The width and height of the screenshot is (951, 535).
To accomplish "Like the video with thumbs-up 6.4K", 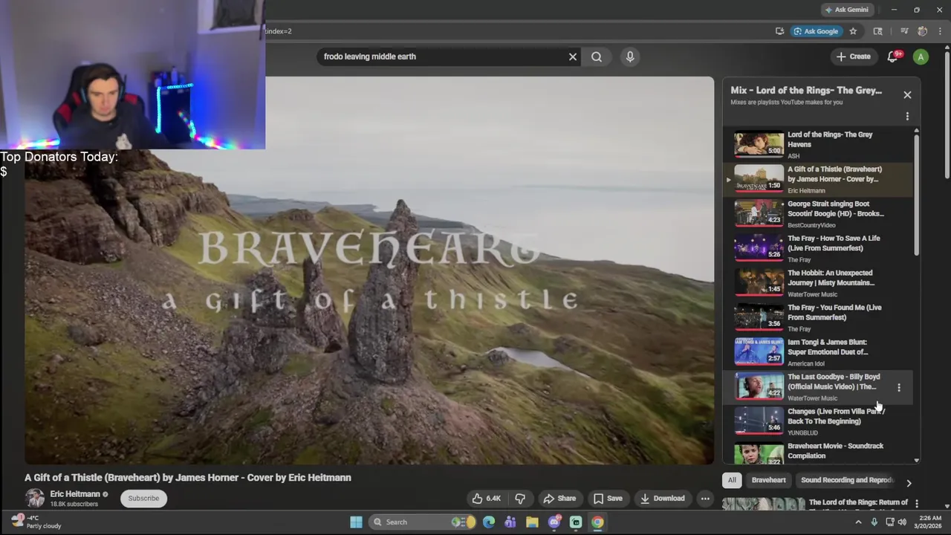I will coord(487,499).
